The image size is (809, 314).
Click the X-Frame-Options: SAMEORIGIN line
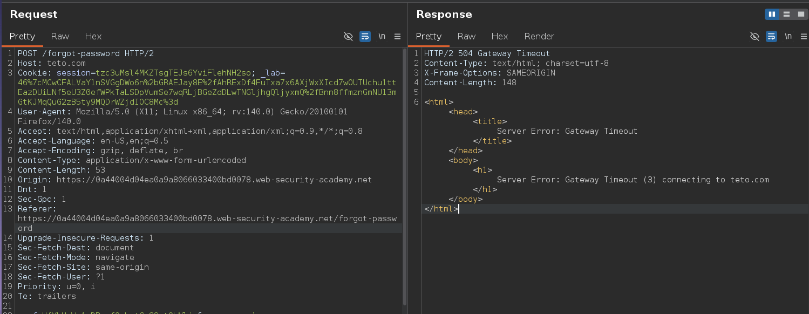(490, 73)
